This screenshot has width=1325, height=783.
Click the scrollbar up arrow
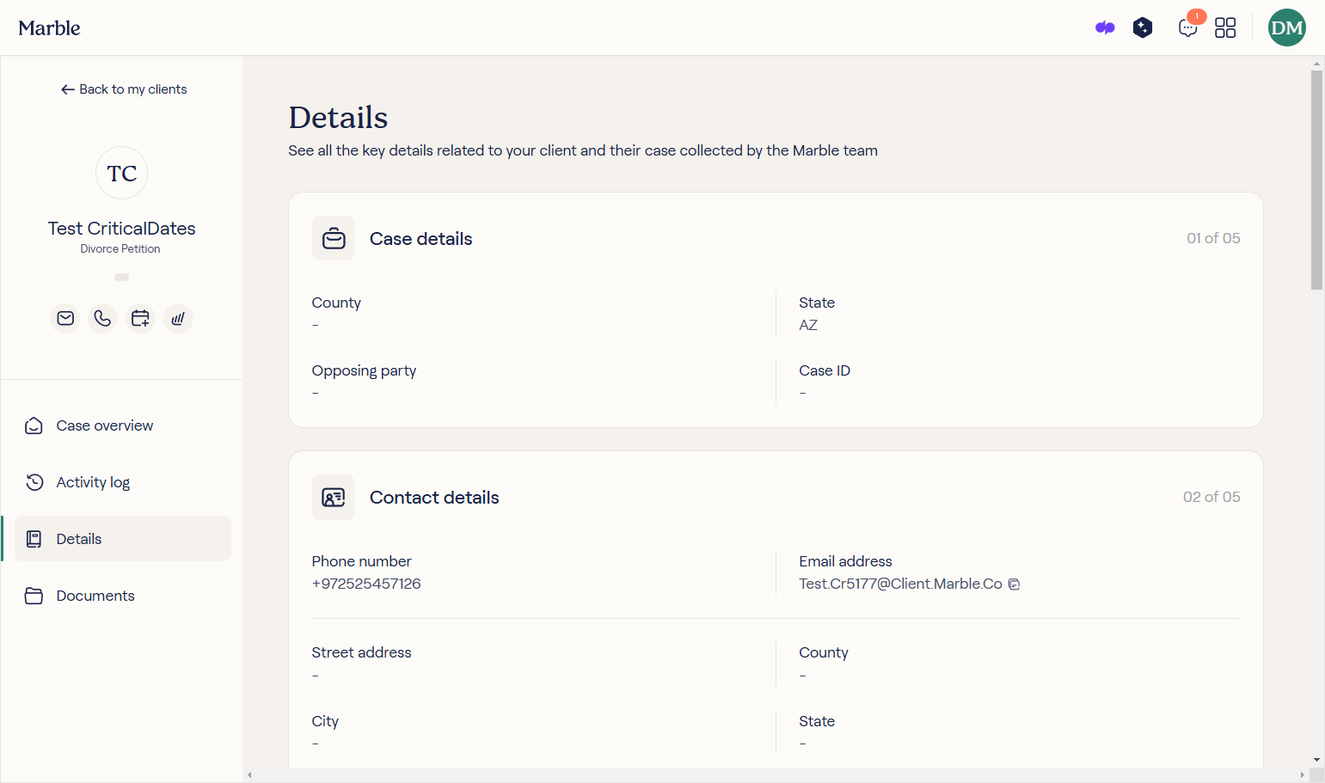coord(1317,64)
